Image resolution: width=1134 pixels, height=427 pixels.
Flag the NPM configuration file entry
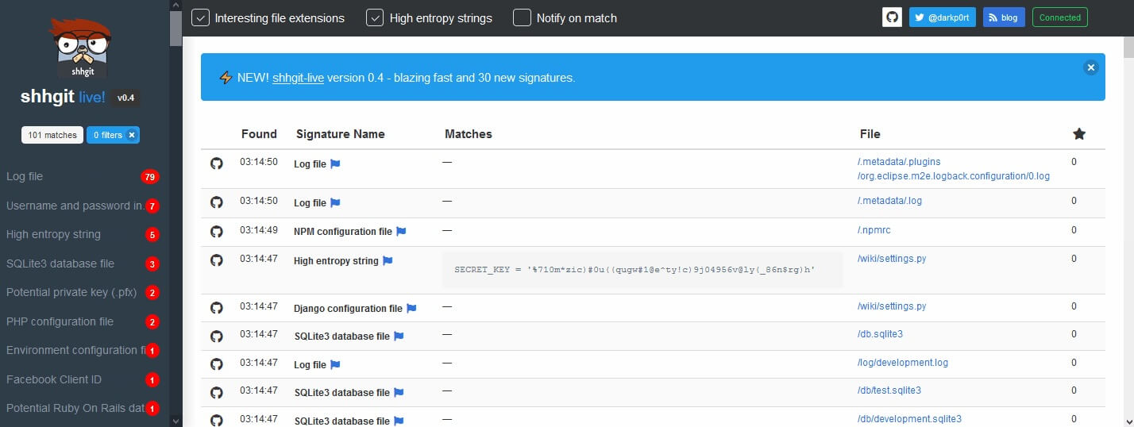pyautogui.click(x=401, y=232)
